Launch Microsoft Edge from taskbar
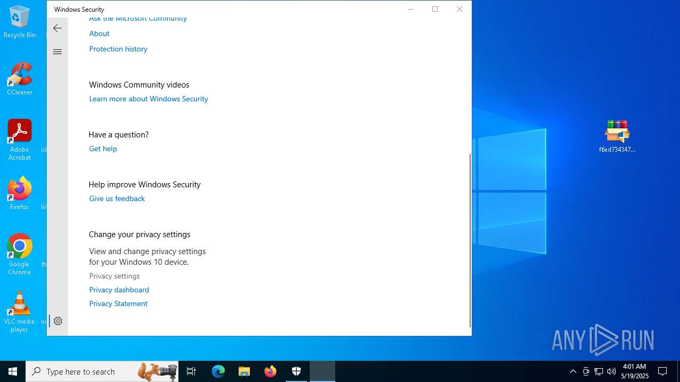 pyautogui.click(x=218, y=371)
